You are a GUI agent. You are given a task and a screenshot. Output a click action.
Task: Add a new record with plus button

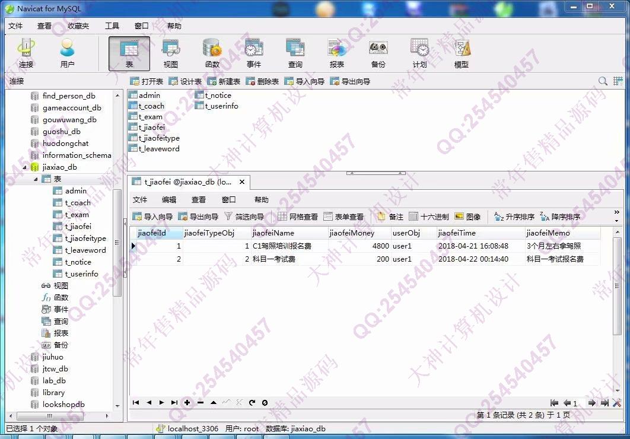click(187, 402)
